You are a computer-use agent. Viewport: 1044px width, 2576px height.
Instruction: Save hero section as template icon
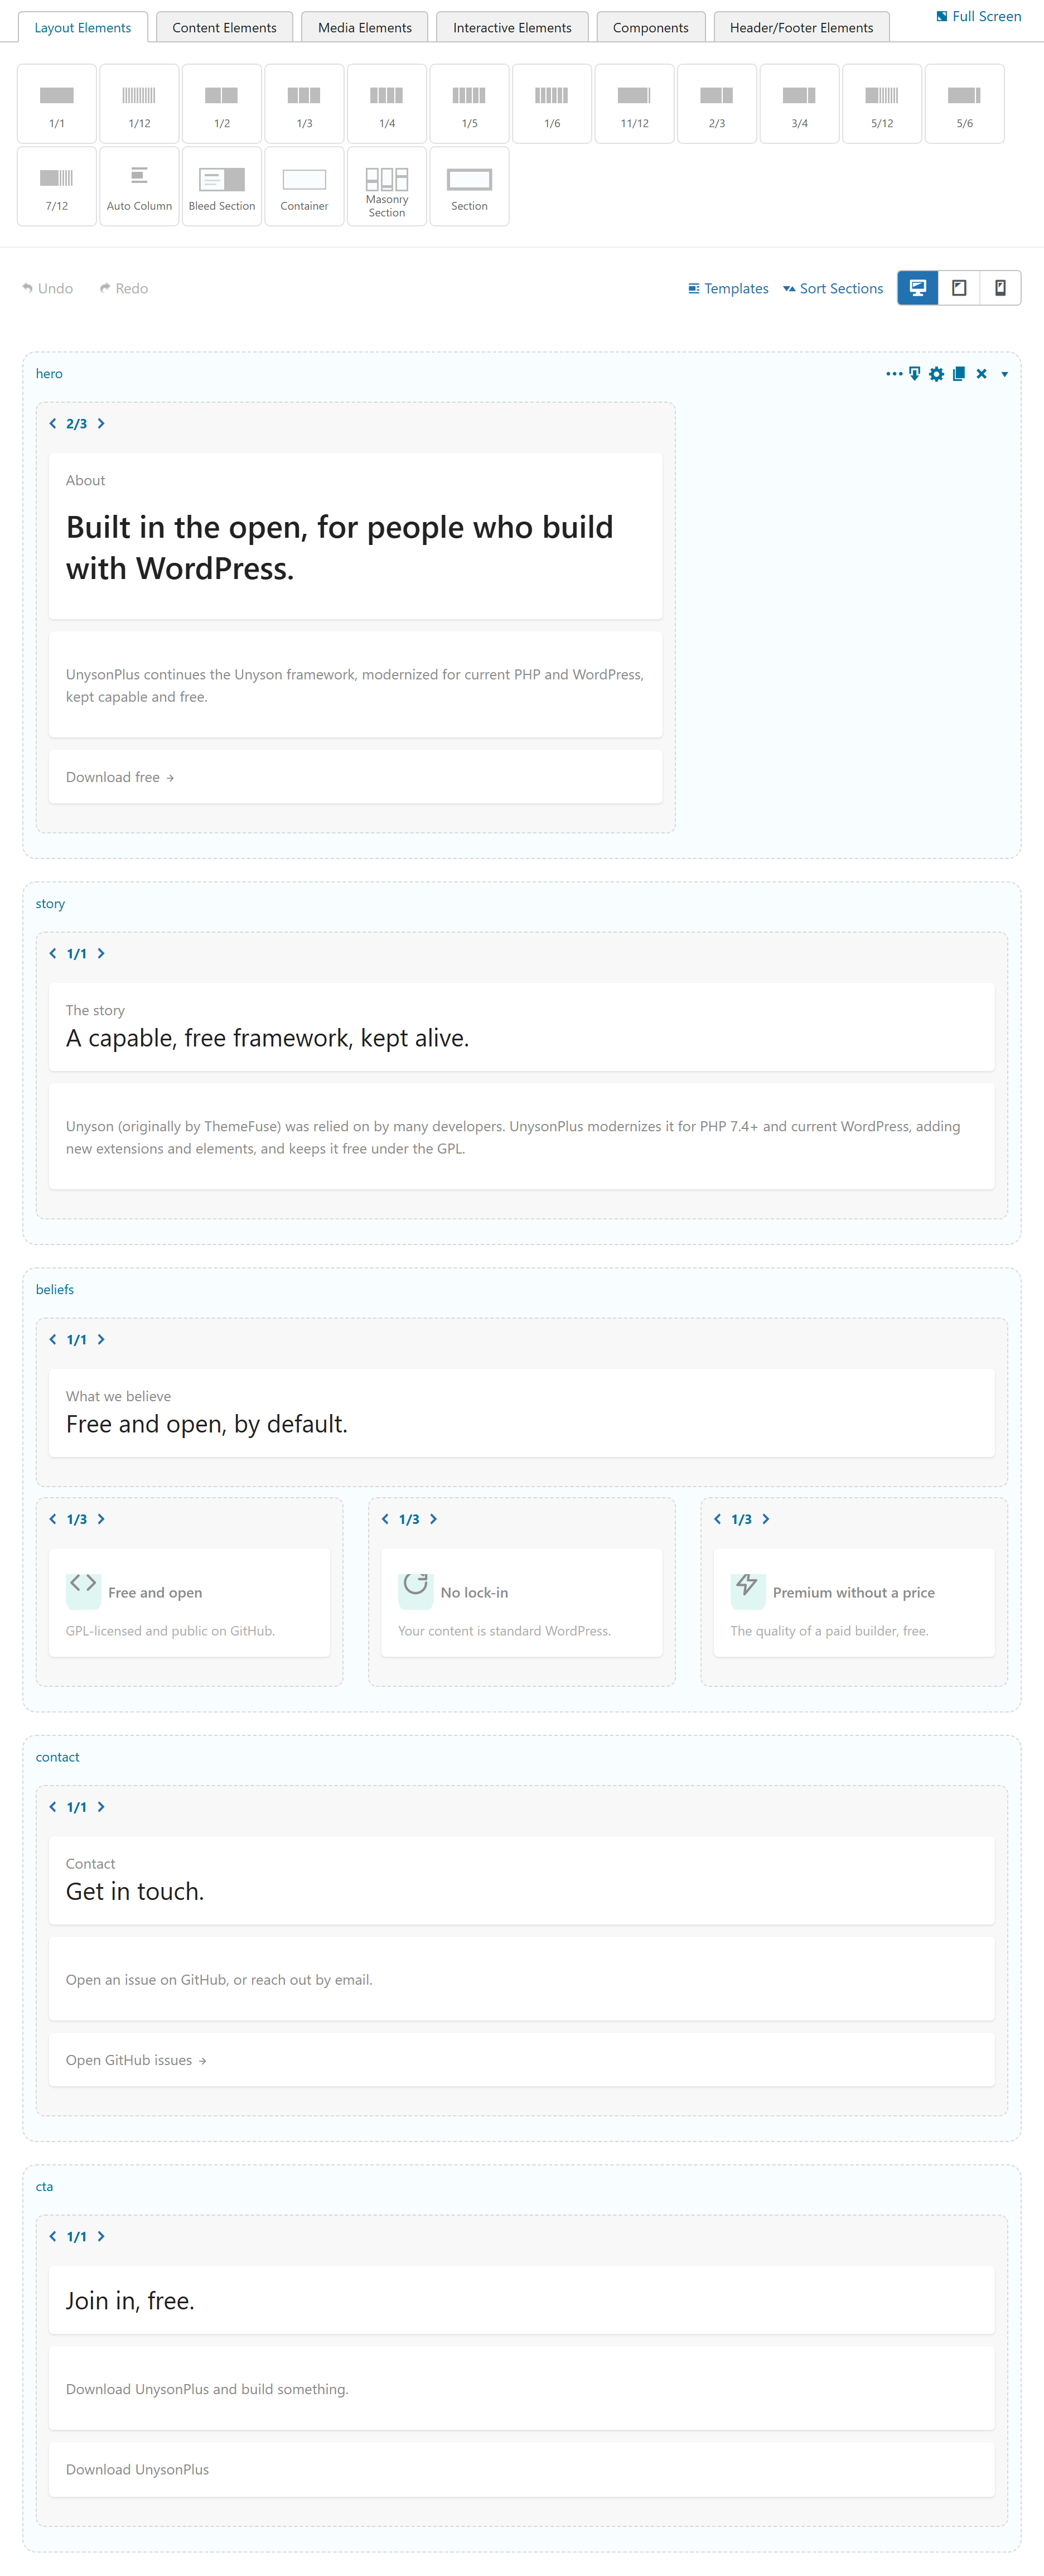(915, 374)
